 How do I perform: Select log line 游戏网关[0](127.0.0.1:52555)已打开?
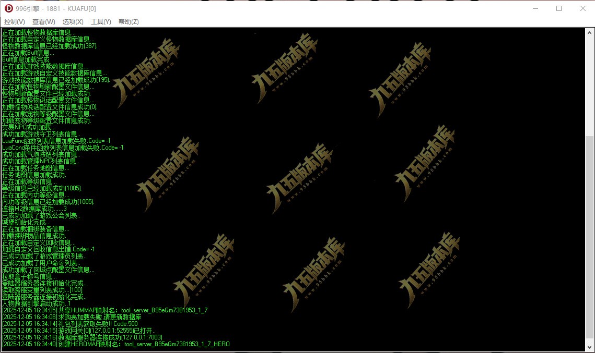click(x=78, y=331)
